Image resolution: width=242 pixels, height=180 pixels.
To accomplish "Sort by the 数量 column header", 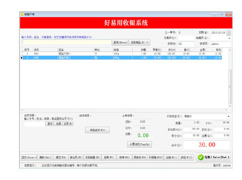I will 140,50.
